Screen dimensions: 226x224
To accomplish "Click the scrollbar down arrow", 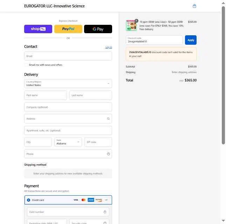I will pos(224,221).
